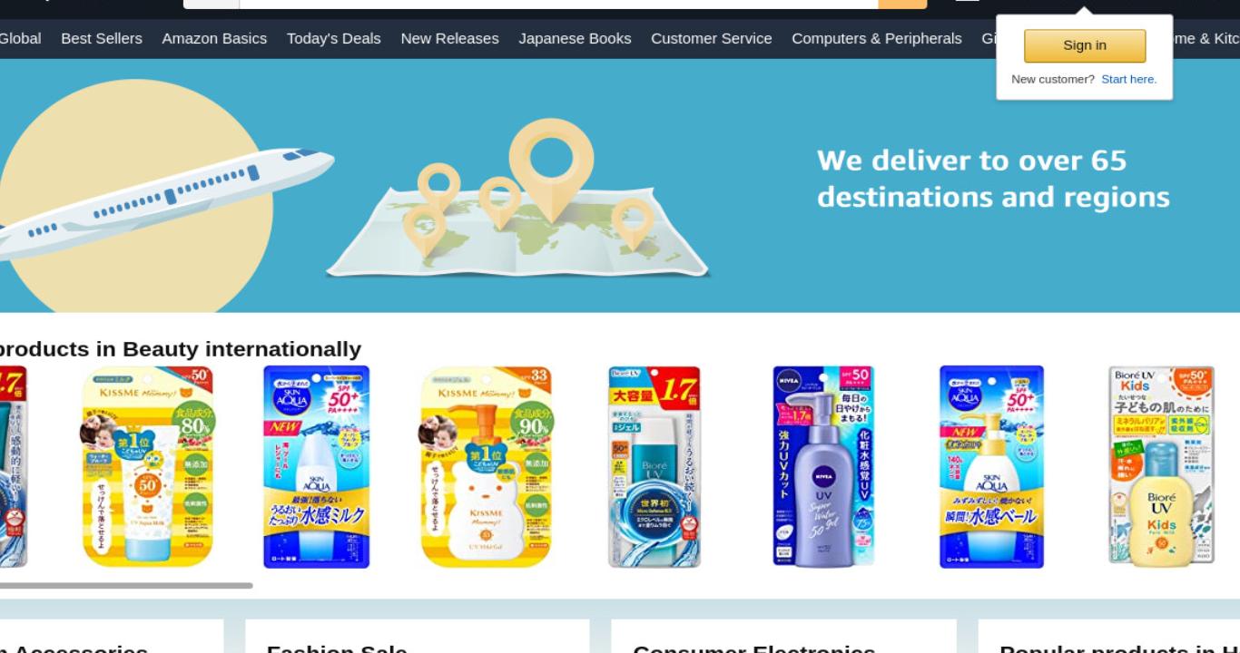Open the Biore UV Aqua Rich gel product
1240x653 pixels.
coord(654,467)
